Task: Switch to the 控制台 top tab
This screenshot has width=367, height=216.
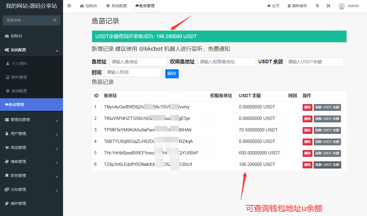Action: pos(89,6)
